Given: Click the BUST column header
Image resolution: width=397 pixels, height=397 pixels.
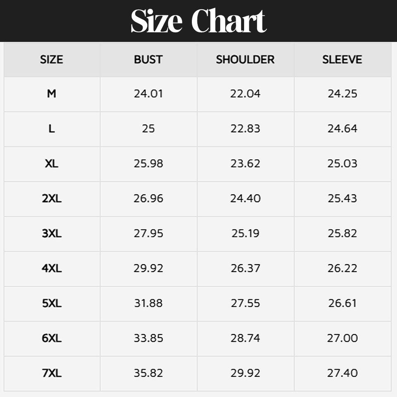Looking at the screenshot, I should click(148, 60).
